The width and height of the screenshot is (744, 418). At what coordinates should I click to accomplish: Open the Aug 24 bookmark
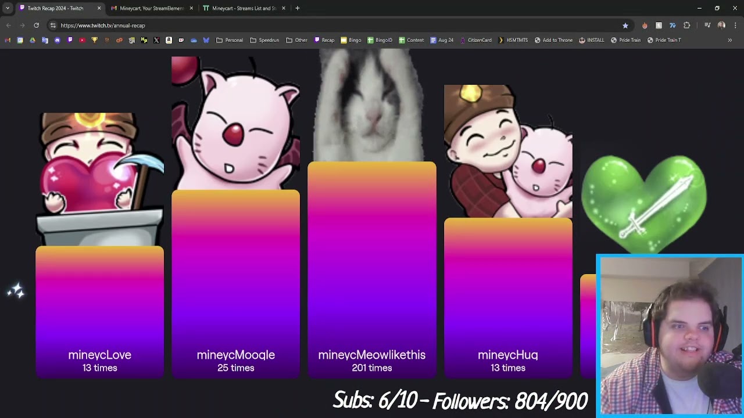pyautogui.click(x=442, y=40)
